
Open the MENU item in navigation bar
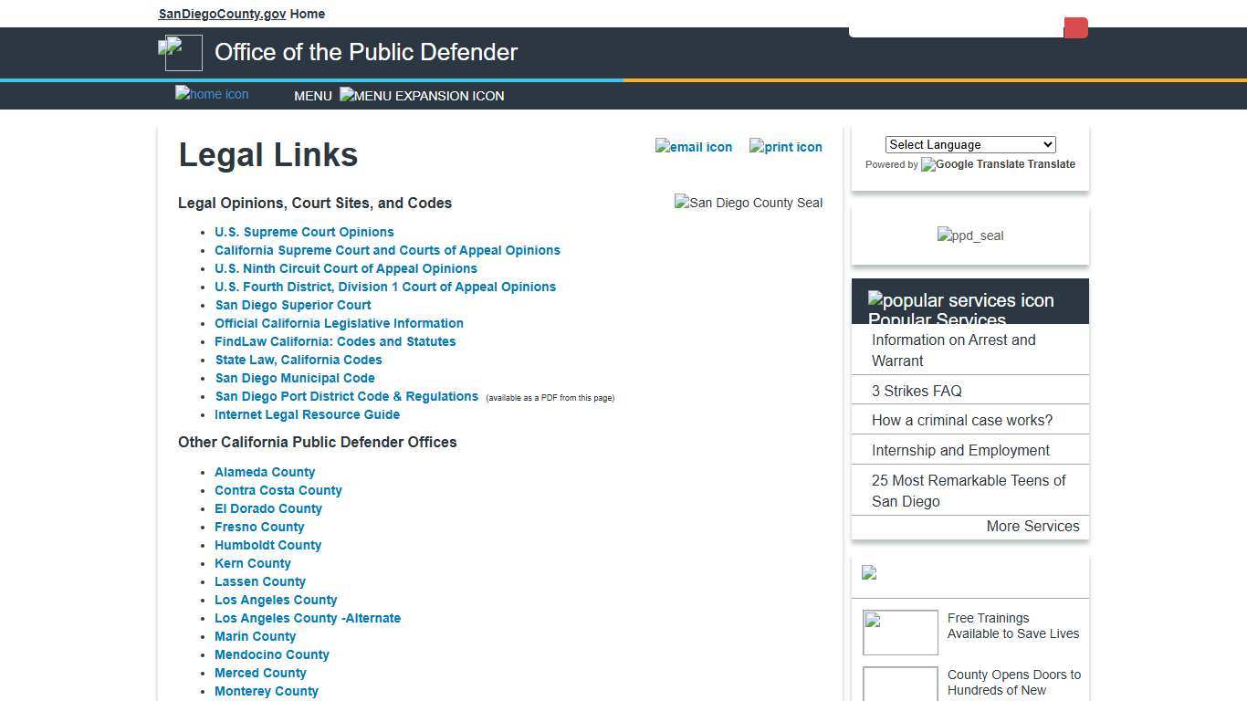click(x=313, y=96)
